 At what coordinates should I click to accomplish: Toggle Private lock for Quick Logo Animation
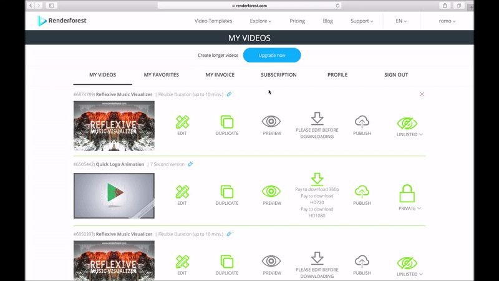[407, 194]
